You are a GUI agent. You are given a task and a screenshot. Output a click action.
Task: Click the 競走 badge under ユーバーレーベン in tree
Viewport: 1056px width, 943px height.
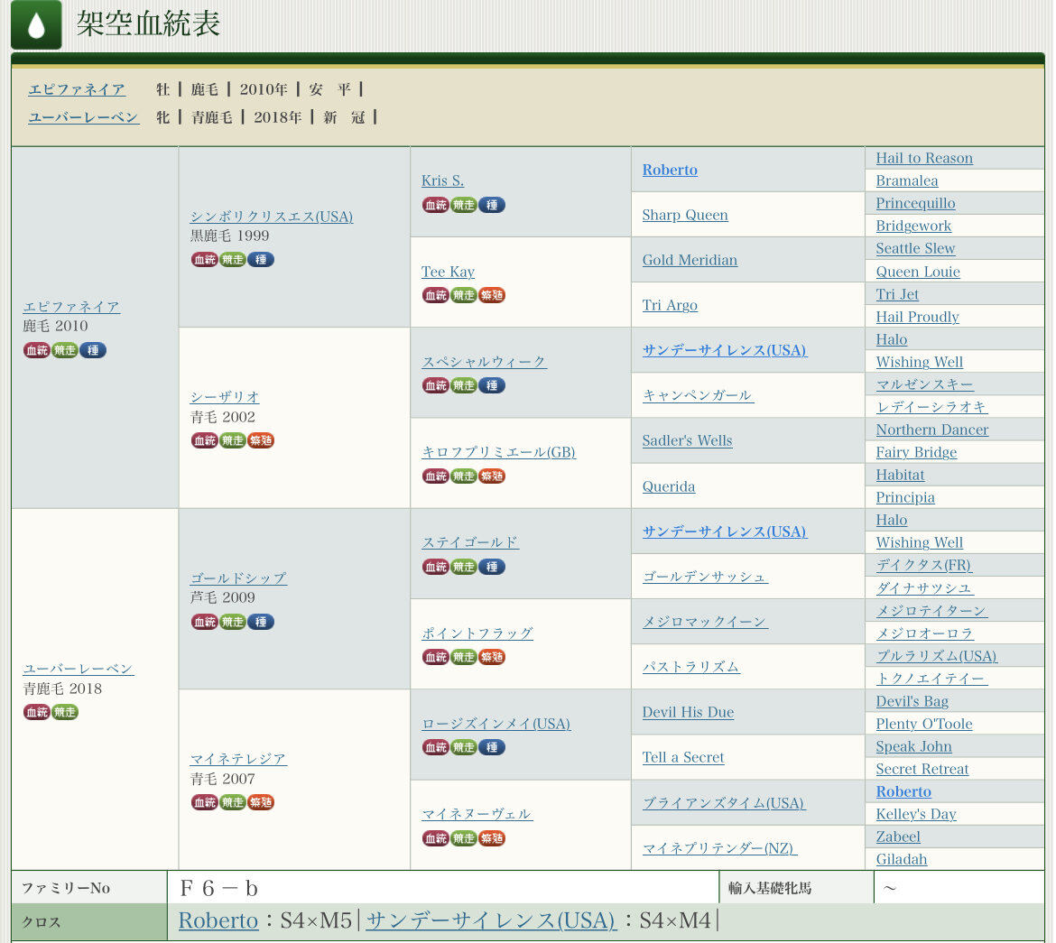pyautogui.click(x=65, y=712)
